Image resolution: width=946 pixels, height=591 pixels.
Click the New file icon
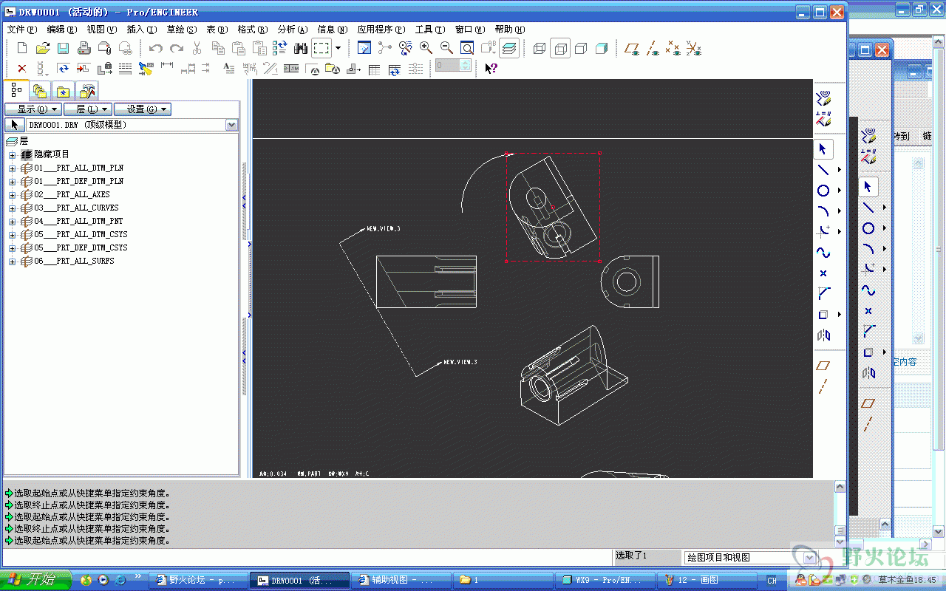tap(22, 48)
